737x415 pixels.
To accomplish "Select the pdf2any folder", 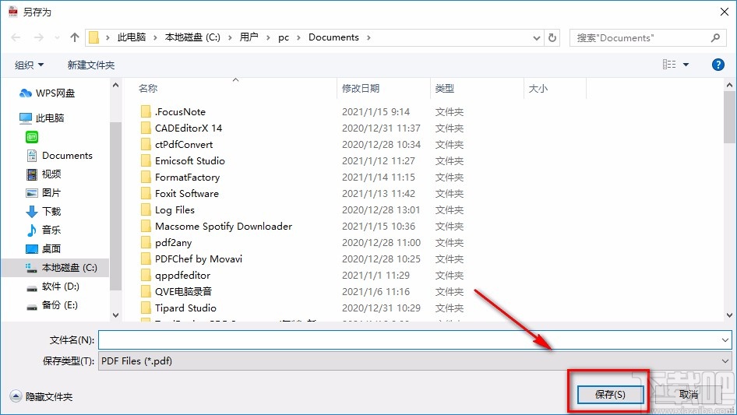I will (x=167, y=243).
